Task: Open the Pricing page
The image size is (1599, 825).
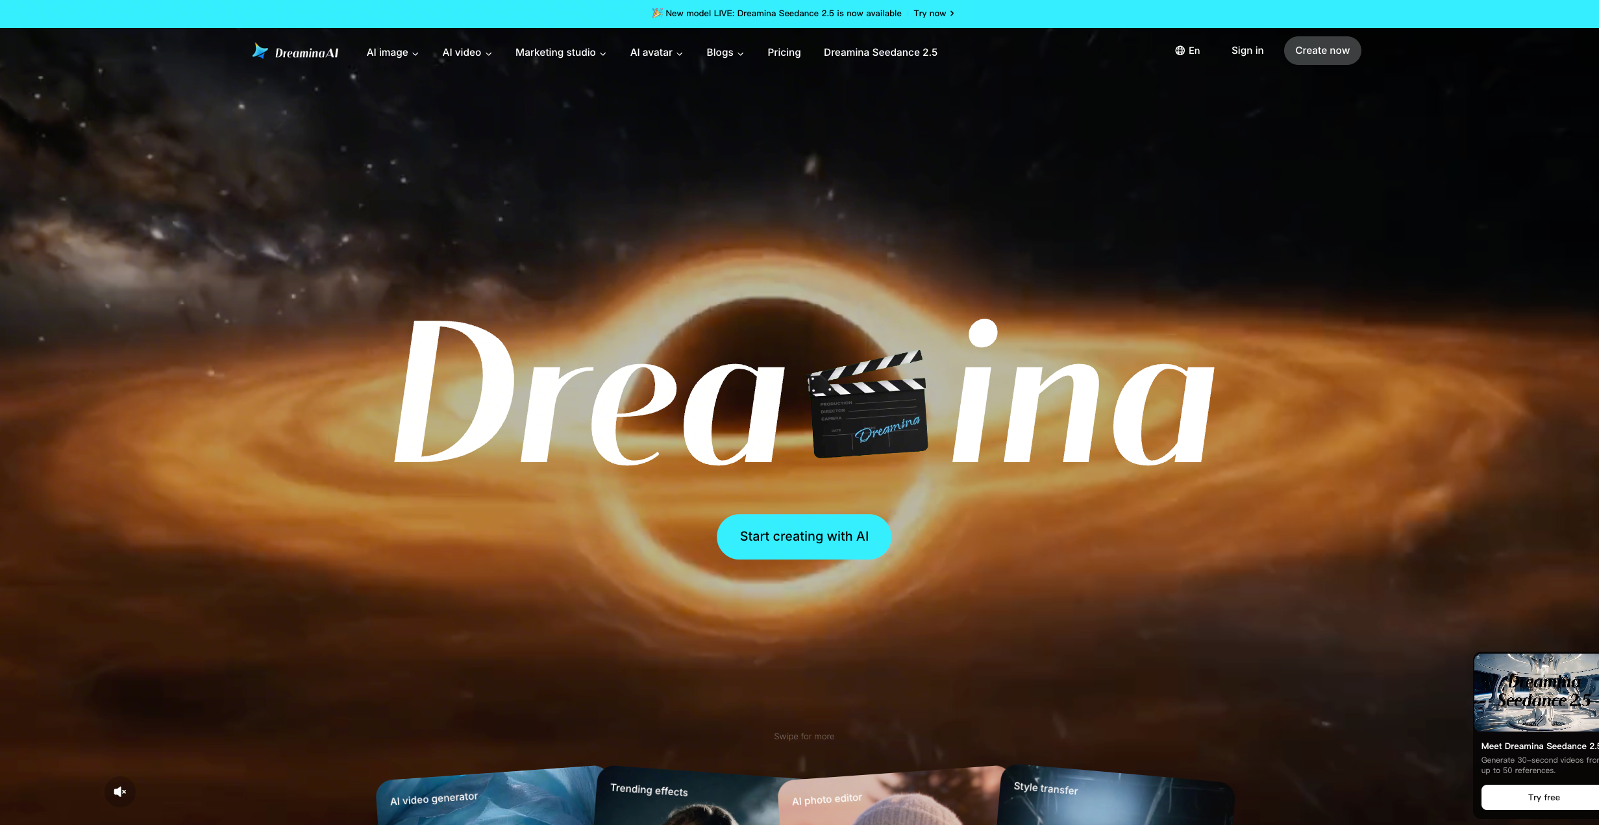Action: 784,53
